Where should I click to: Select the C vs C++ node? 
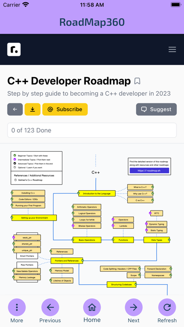pos(140,201)
